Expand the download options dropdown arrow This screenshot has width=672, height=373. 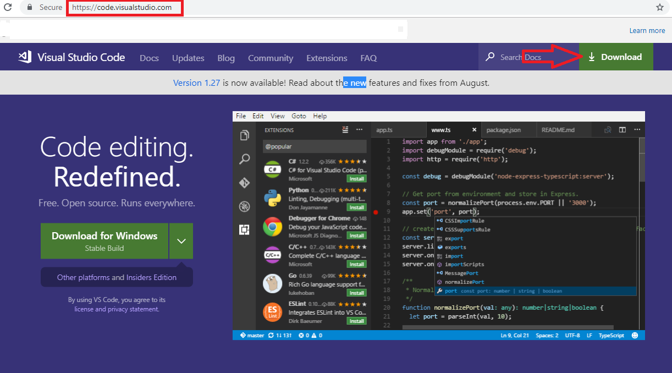[181, 241]
